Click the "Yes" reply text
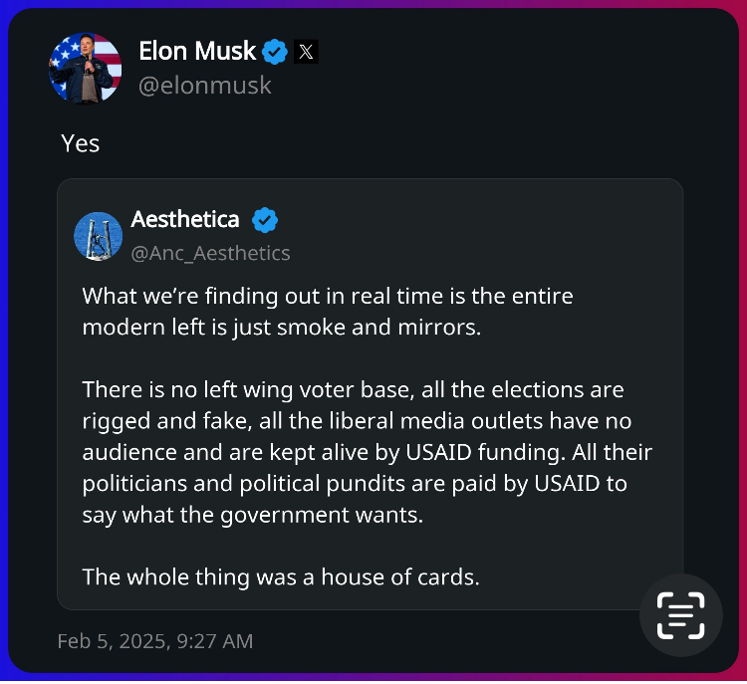Image resolution: width=747 pixels, height=684 pixels. [81, 143]
